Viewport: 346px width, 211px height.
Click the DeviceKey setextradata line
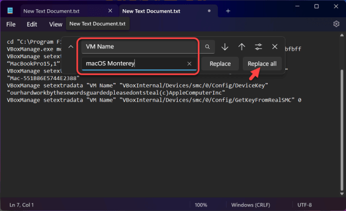(137, 85)
